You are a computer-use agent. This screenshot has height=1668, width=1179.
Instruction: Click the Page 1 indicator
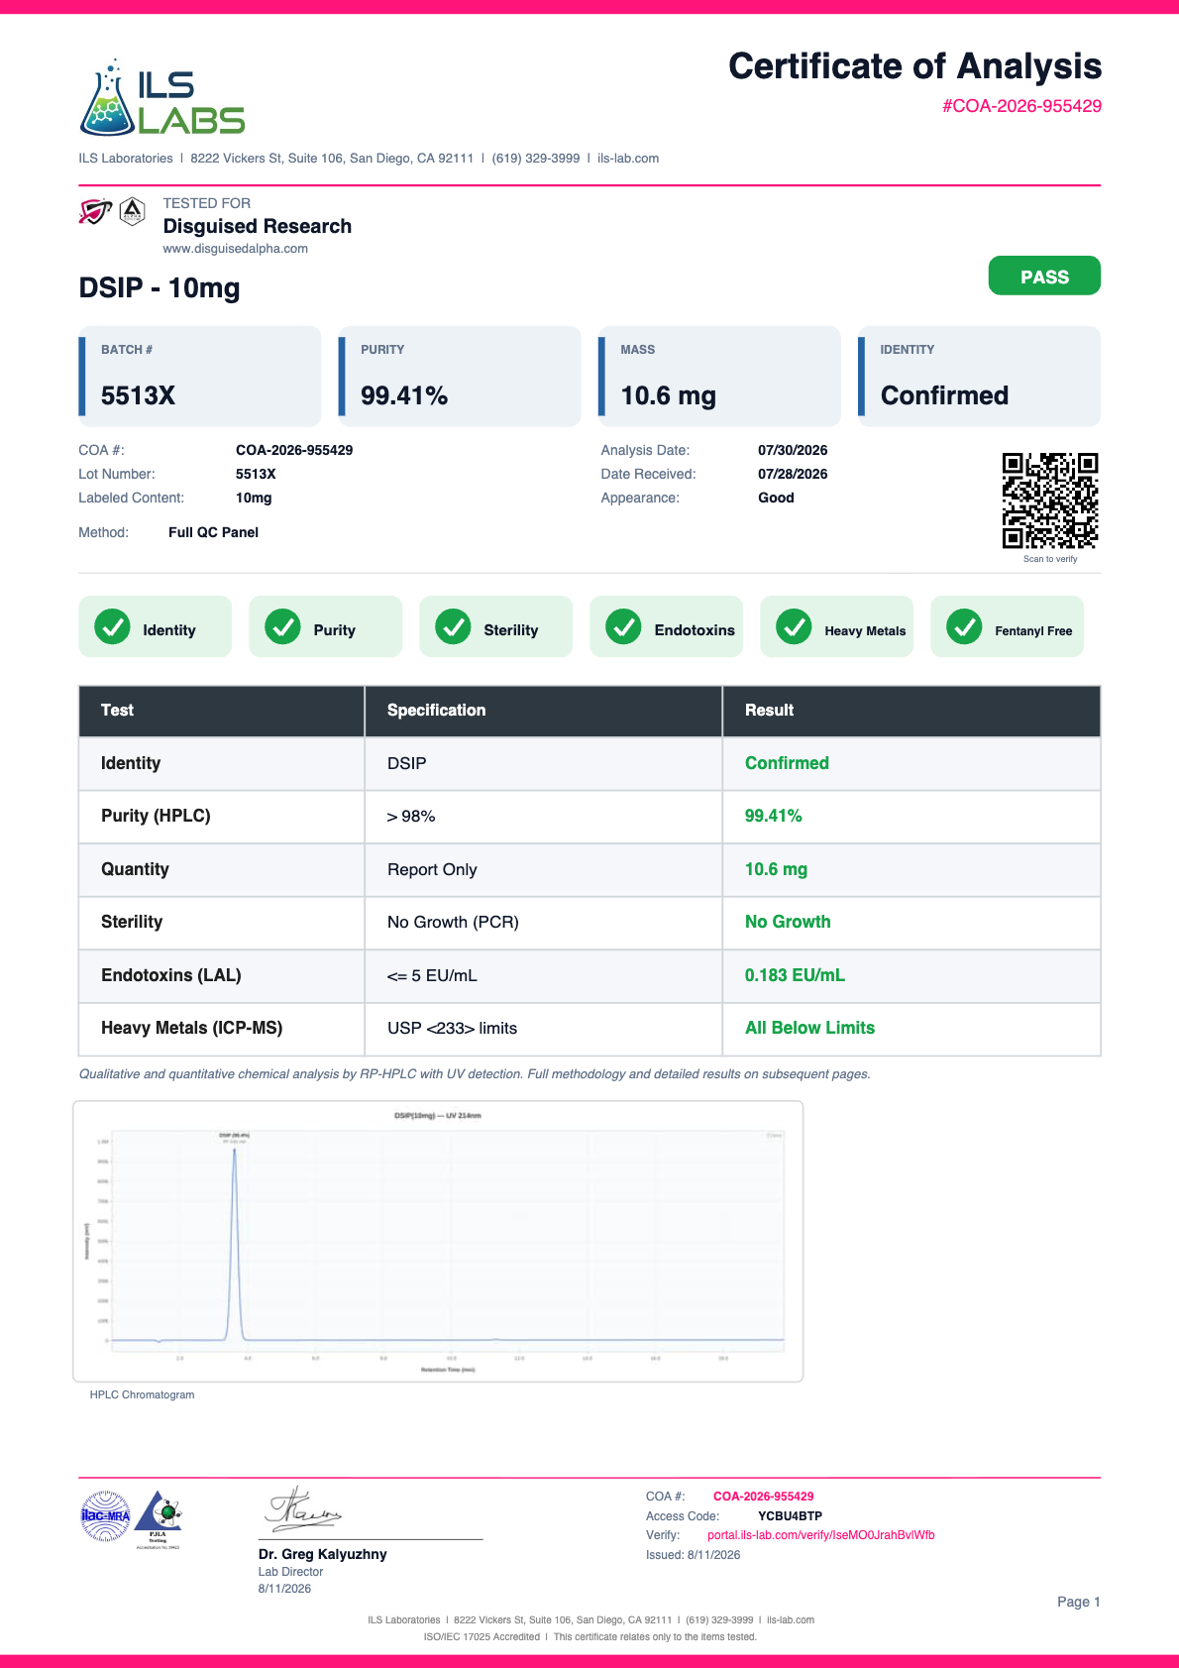point(1079,1602)
